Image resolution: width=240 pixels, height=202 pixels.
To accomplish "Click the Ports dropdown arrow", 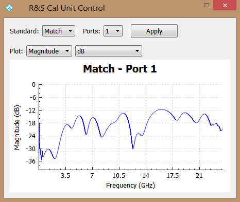I will [x=117, y=31].
